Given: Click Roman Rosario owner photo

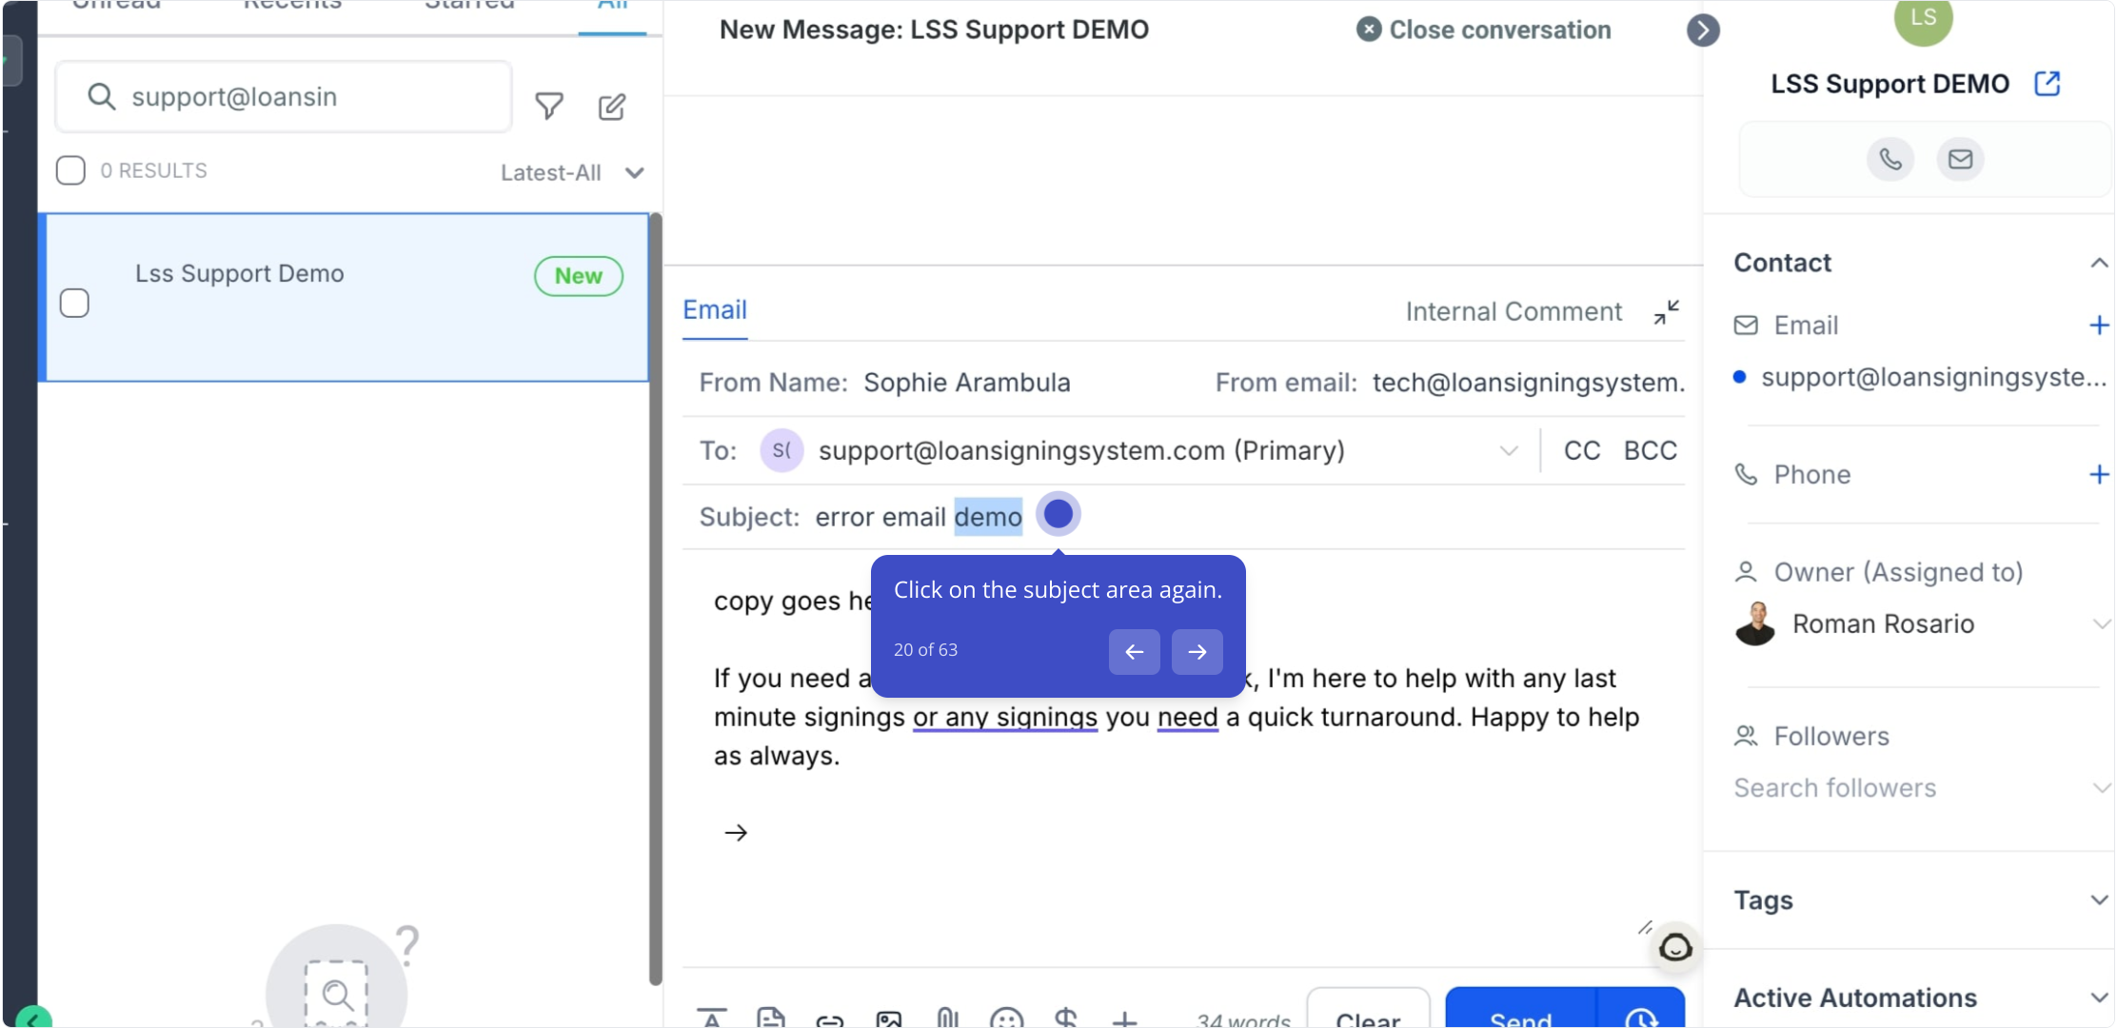Looking at the screenshot, I should [1754, 624].
